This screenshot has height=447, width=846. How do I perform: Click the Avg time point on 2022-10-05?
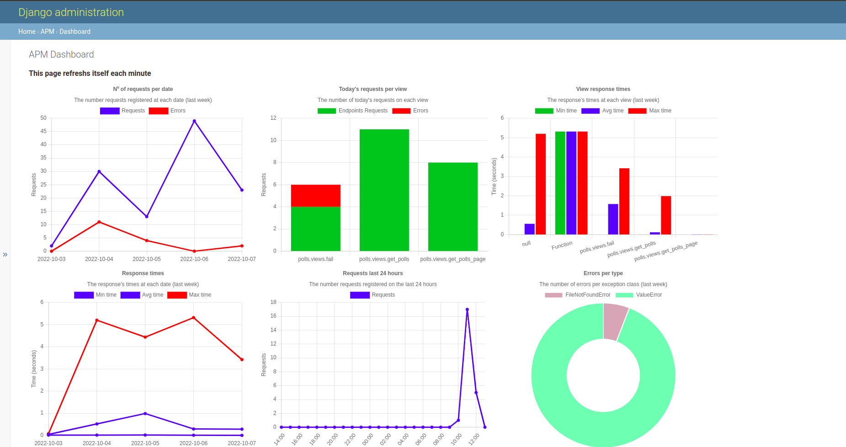tap(145, 414)
